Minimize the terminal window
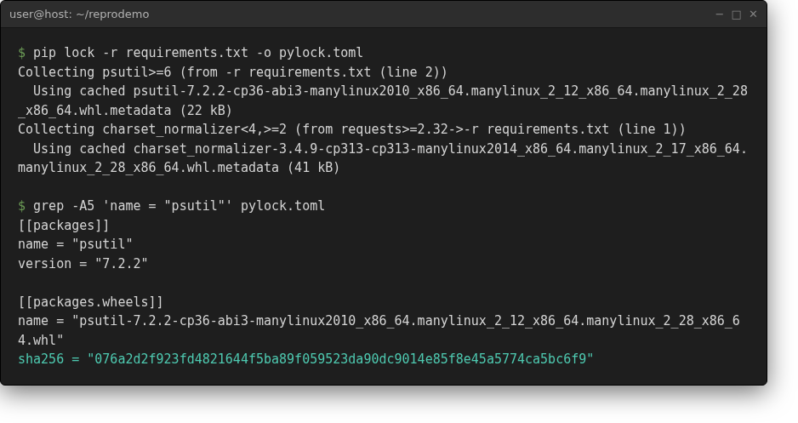Viewport: 798px width, 423px height. click(719, 14)
